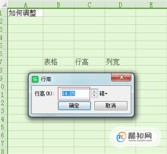
Task: Click the 酷知网 watermark logo
Action: 135,137
